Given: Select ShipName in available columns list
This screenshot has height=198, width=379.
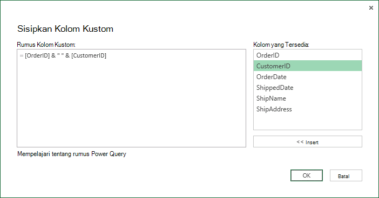Looking at the screenshot, I should [308, 98].
